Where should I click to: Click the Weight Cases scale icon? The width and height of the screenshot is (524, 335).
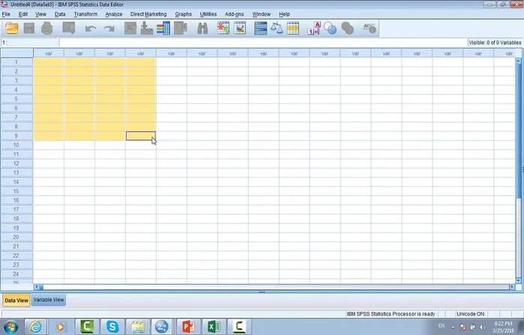(277, 28)
